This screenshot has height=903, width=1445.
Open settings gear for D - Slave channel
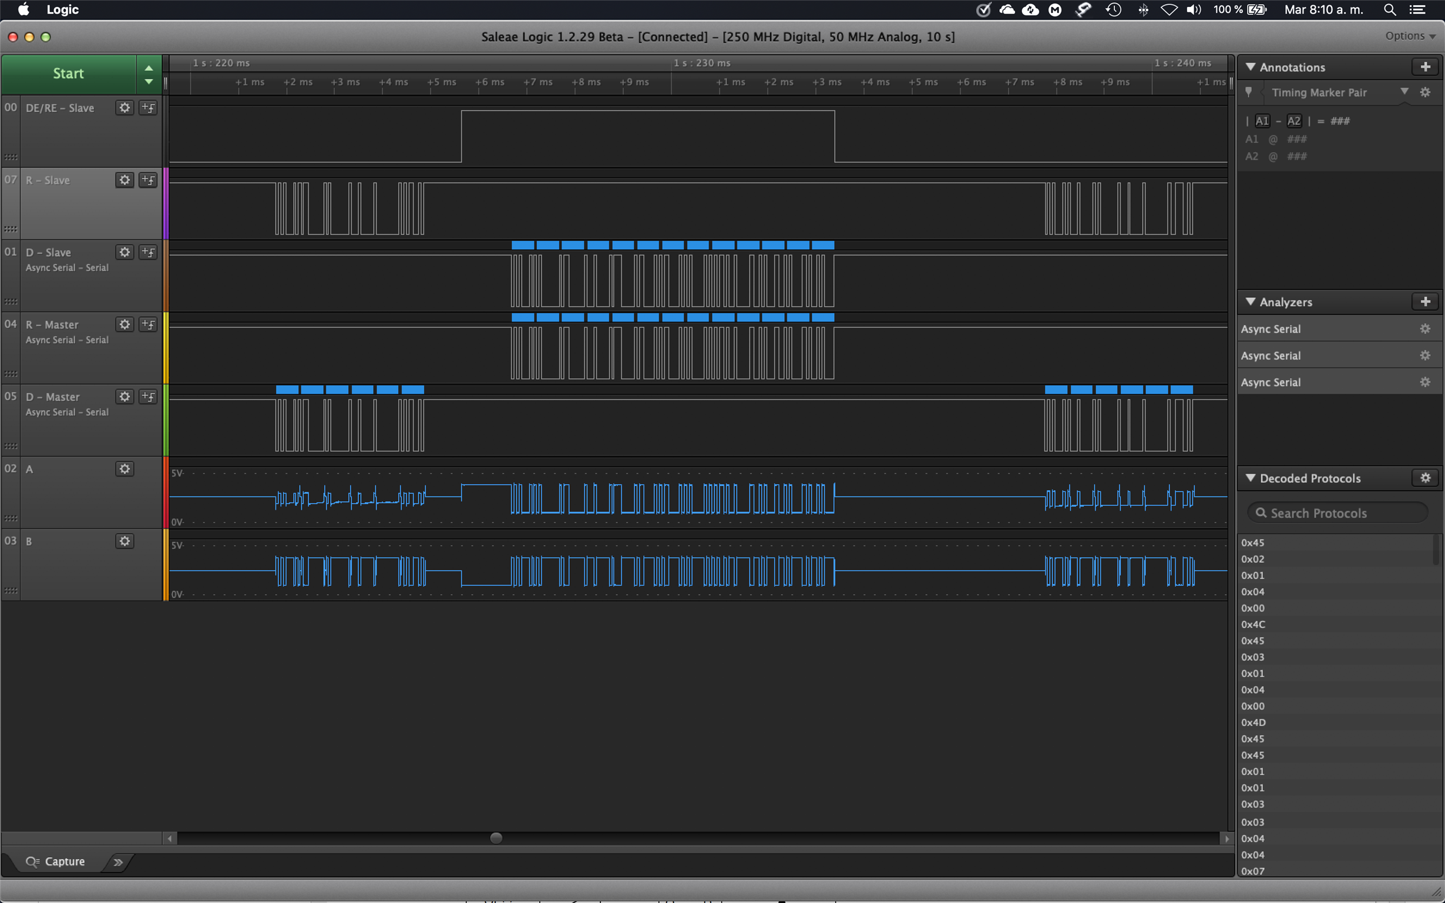point(124,252)
